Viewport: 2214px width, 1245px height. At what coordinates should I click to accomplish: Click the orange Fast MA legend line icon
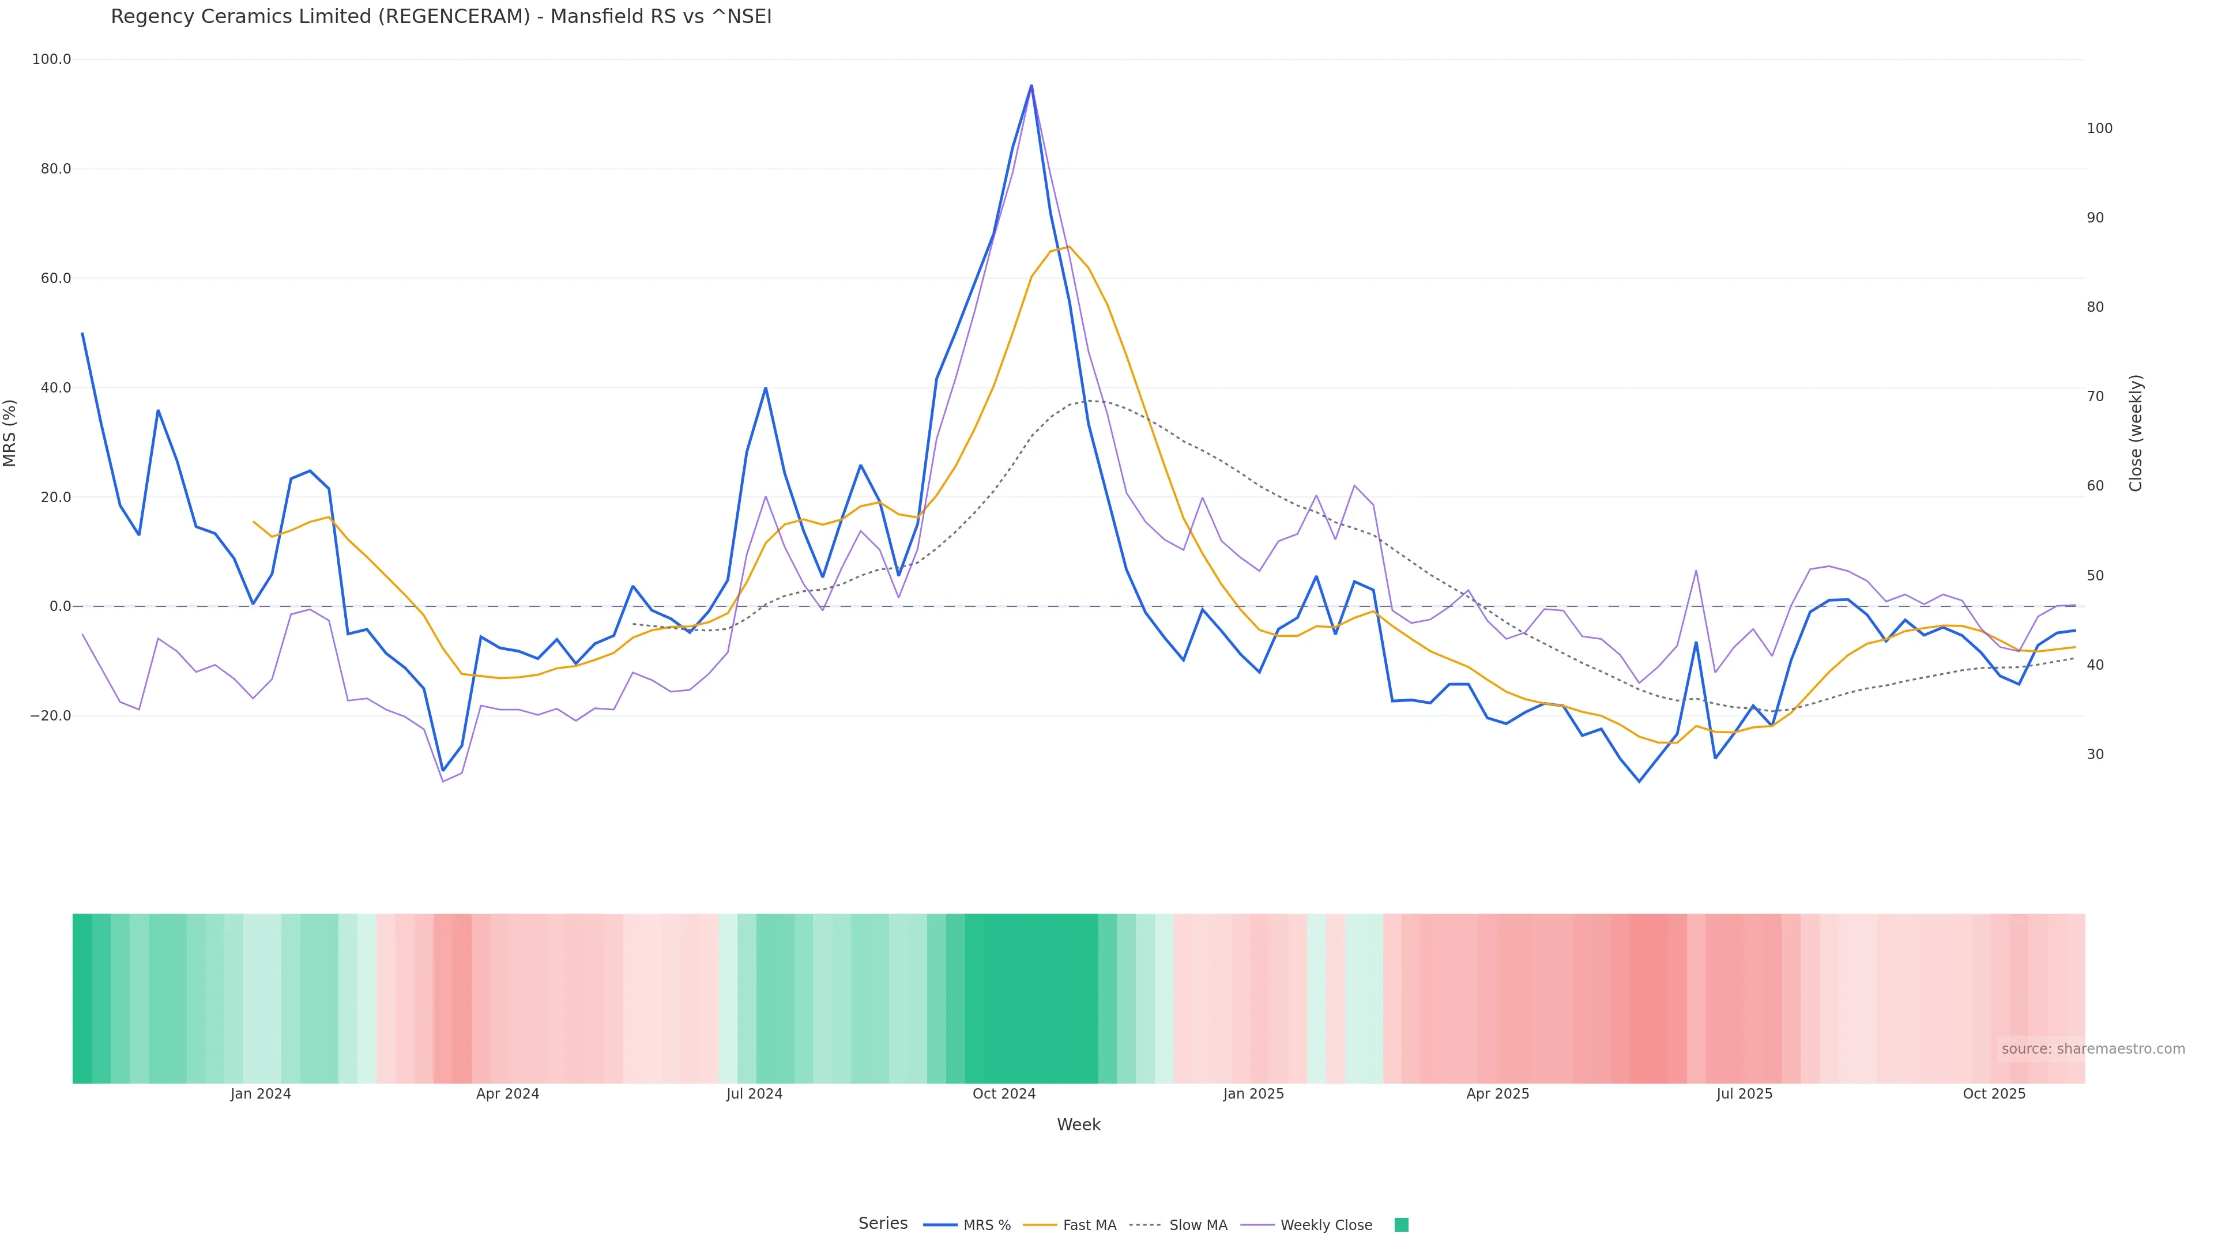coord(1040,1225)
